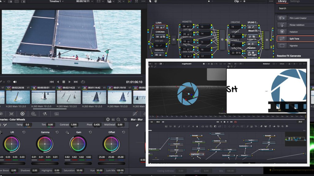Open the Color Match palette icon
This screenshot has width=314, height=176.
[11, 114]
